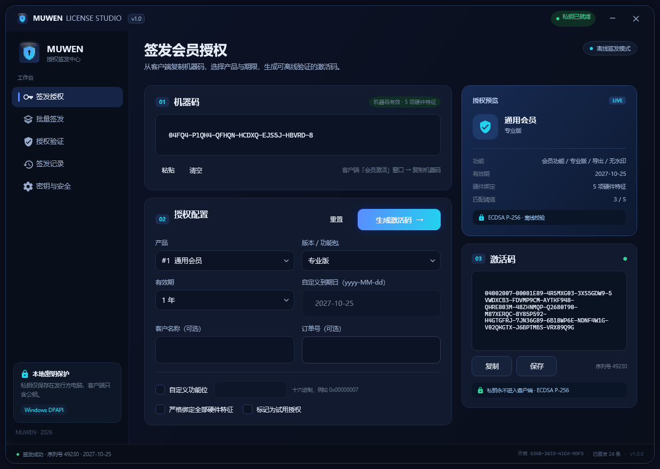Go to 授权验证 section
660x469 pixels.
[x=68, y=142]
